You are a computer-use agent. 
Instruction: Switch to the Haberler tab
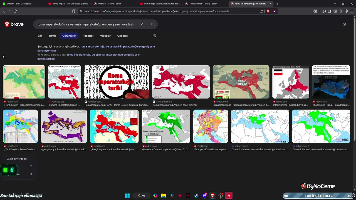tap(88, 36)
